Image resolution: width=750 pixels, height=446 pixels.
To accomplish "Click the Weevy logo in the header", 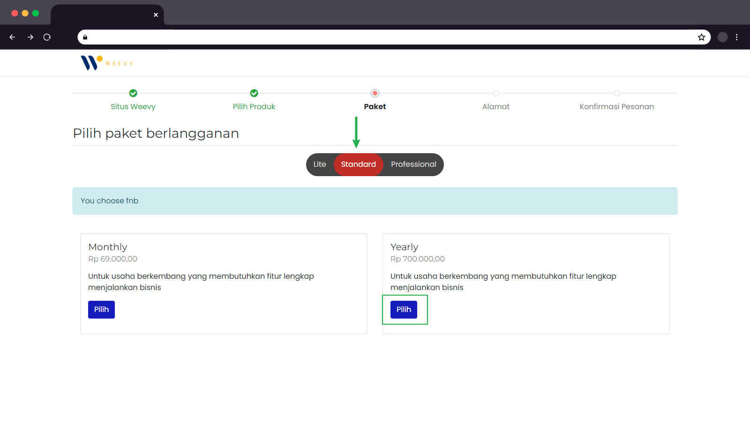I will coord(106,62).
